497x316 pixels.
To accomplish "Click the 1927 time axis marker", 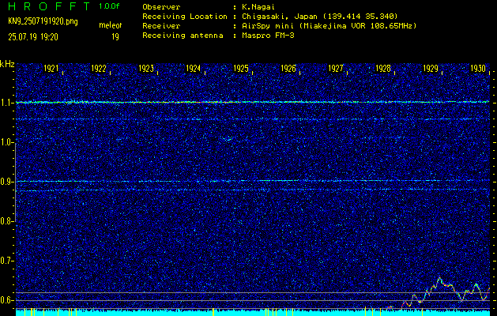I will coord(335,68).
